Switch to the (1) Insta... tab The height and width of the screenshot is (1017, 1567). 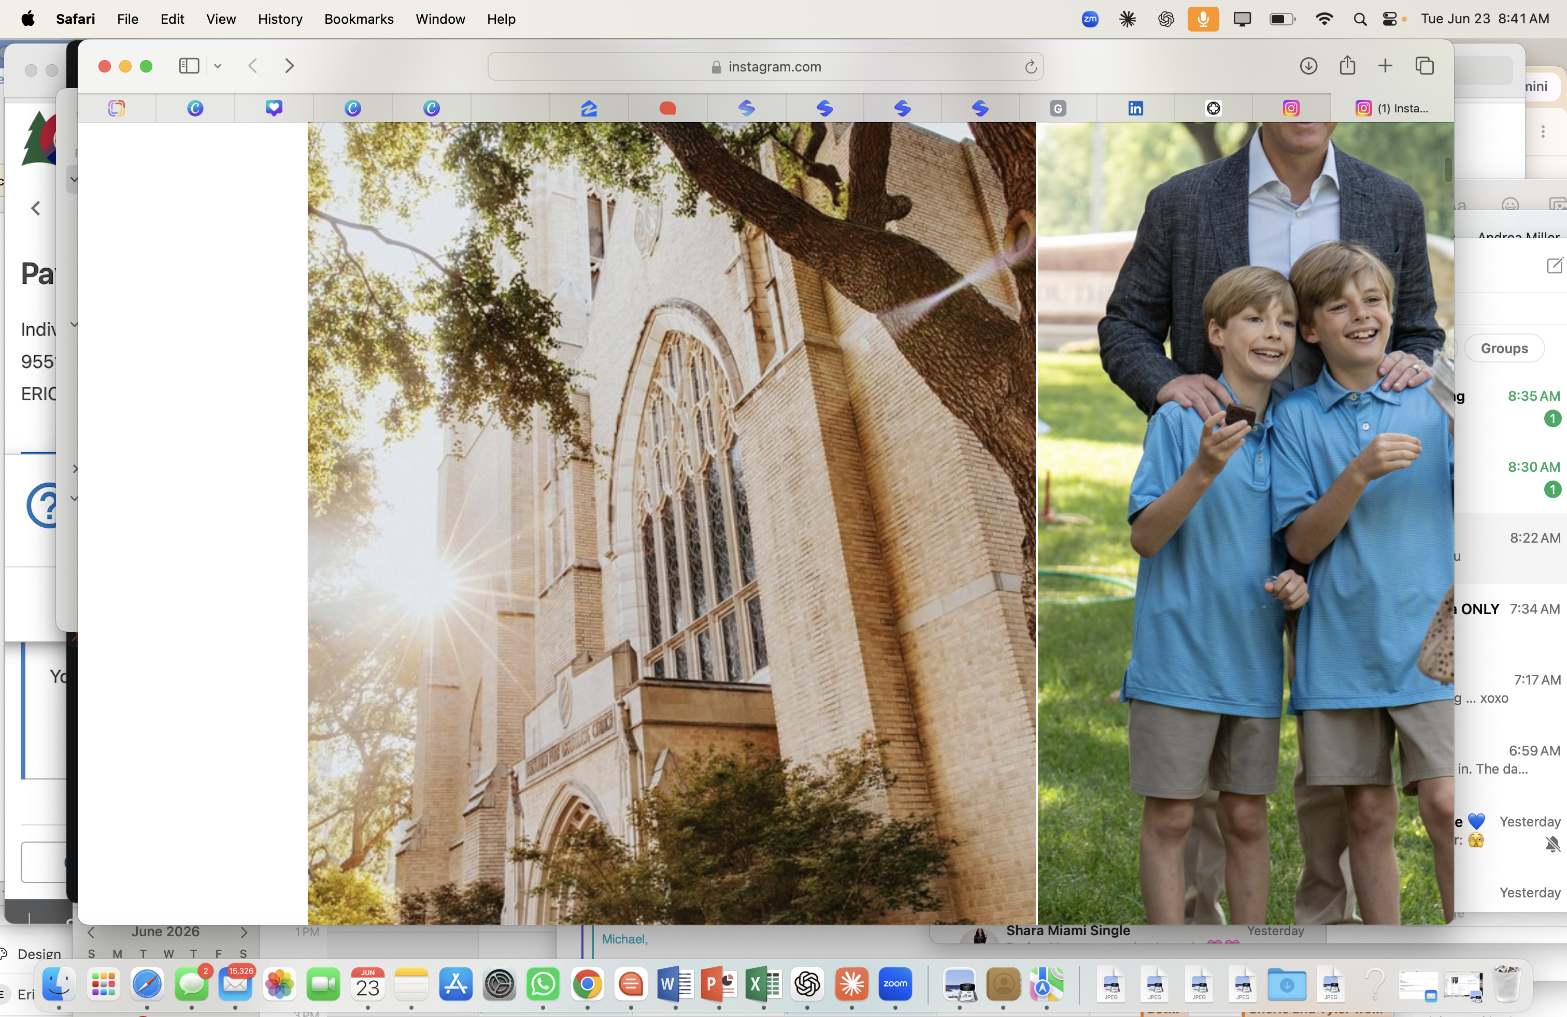tap(1391, 108)
